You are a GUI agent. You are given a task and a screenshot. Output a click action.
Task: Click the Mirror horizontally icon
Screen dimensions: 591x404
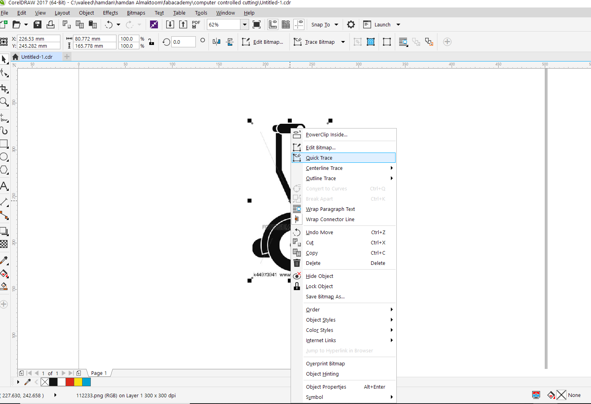(x=216, y=42)
